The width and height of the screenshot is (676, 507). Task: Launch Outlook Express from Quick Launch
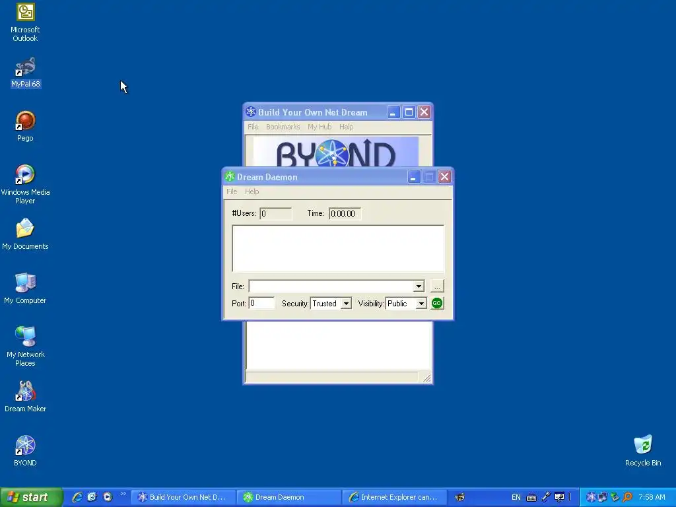(x=92, y=497)
